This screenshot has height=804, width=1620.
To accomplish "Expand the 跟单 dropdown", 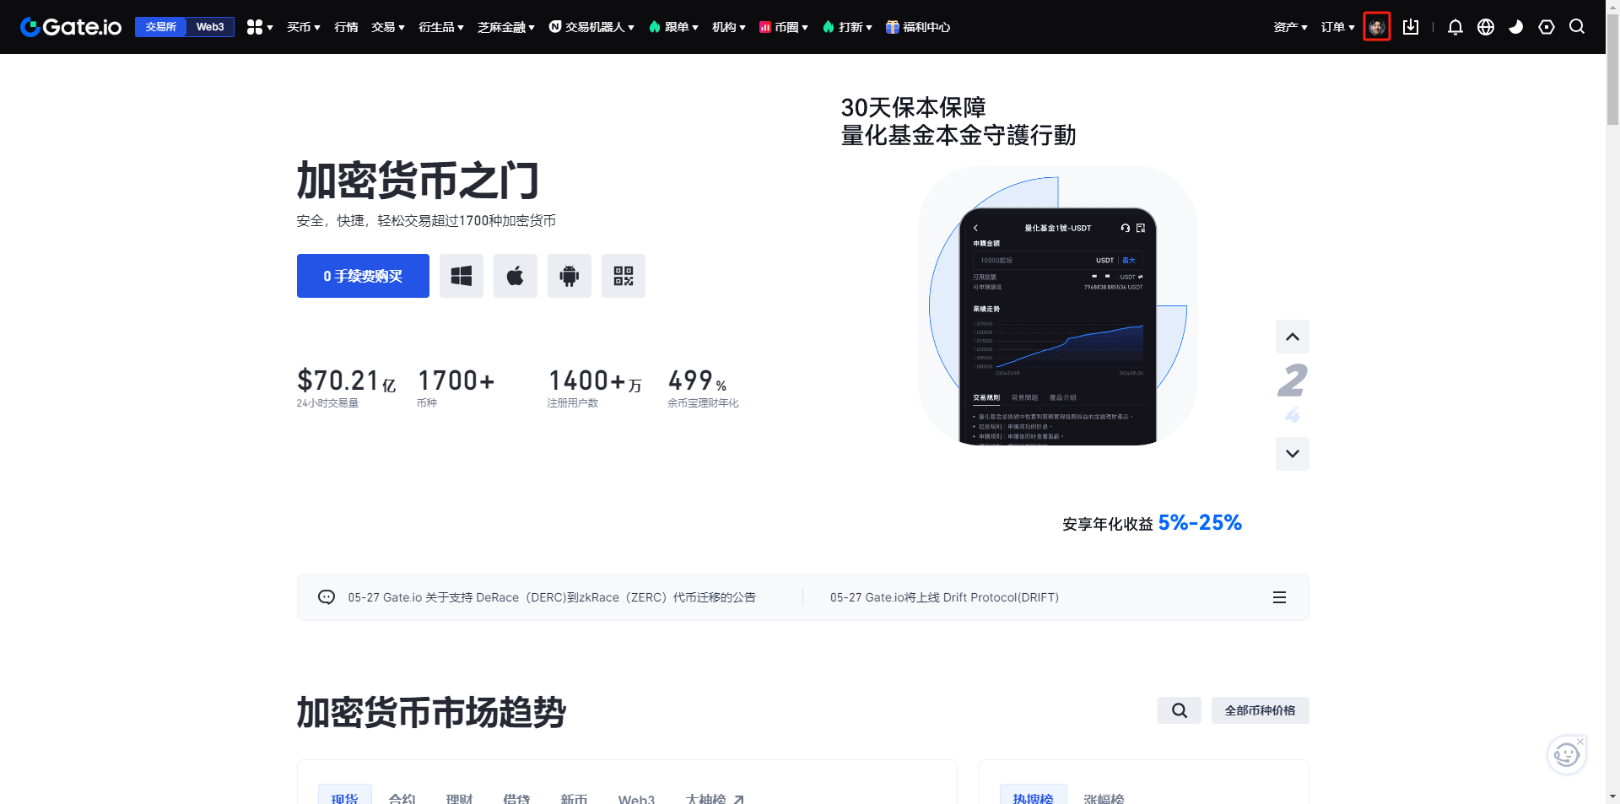I will click(674, 27).
